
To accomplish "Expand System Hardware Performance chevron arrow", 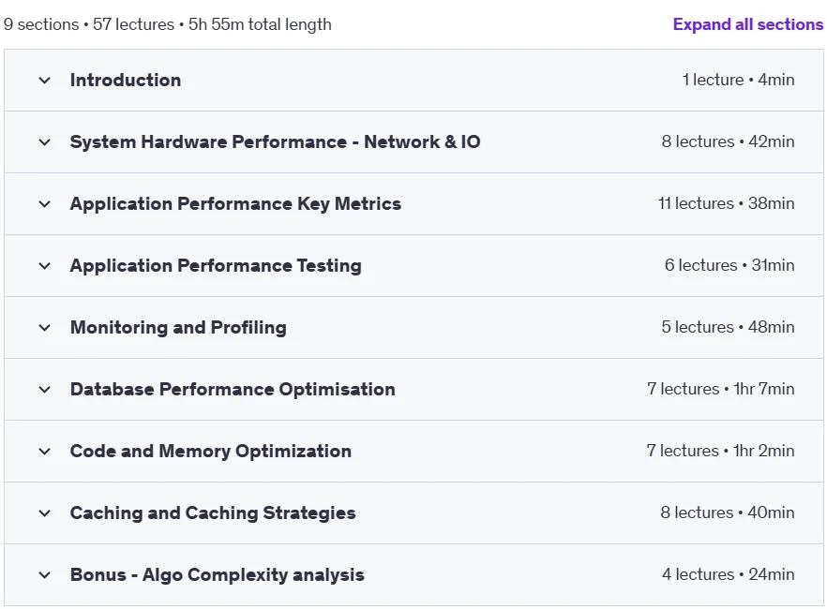I will coord(45,142).
